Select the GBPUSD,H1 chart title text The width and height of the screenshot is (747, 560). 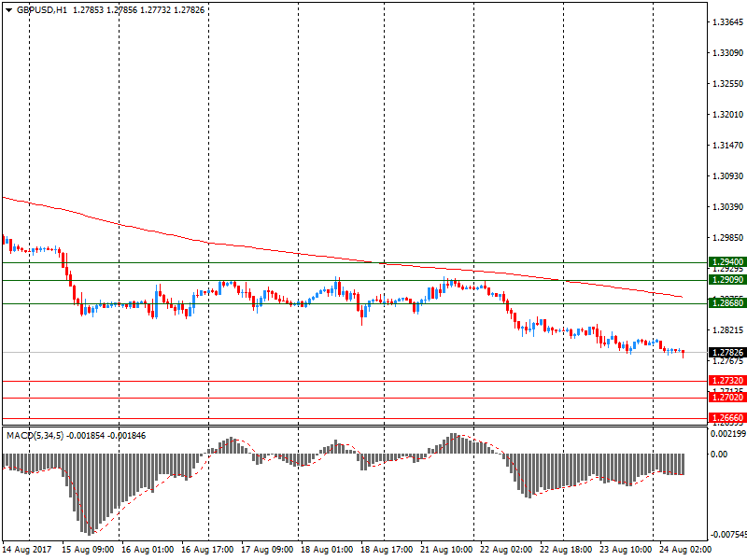click(42, 10)
